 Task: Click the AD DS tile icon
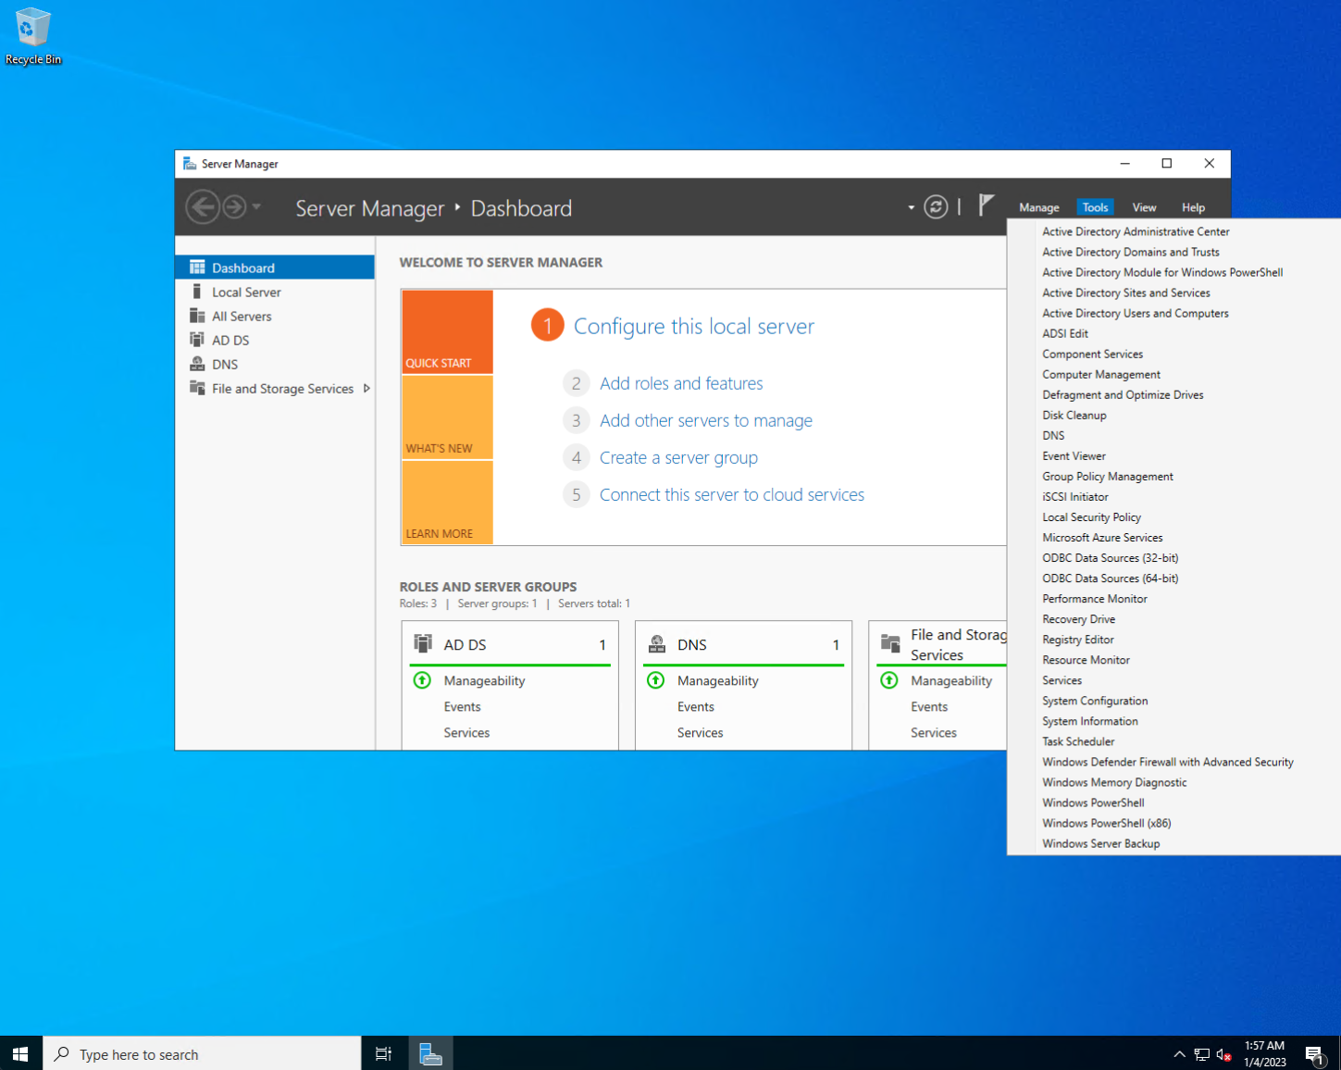423,643
